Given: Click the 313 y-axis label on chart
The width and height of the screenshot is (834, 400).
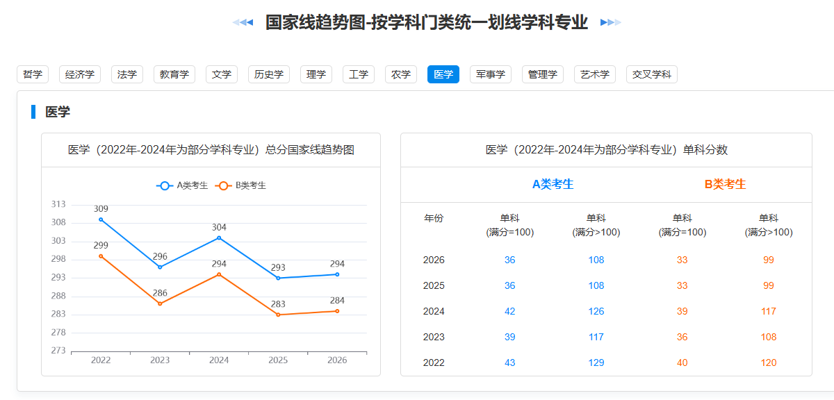Looking at the screenshot, I should point(58,204).
